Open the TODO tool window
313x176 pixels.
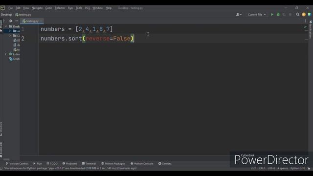point(52,163)
